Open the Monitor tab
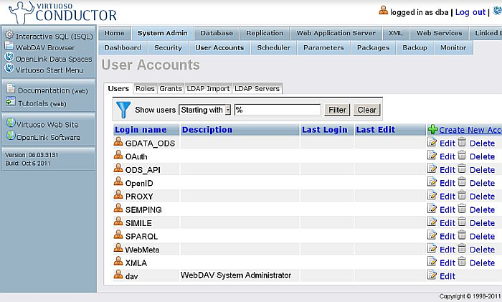This screenshot has height=302, width=502. 453,48
